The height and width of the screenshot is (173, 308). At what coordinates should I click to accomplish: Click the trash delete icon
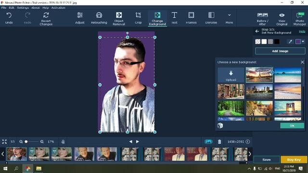pos(219,142)
